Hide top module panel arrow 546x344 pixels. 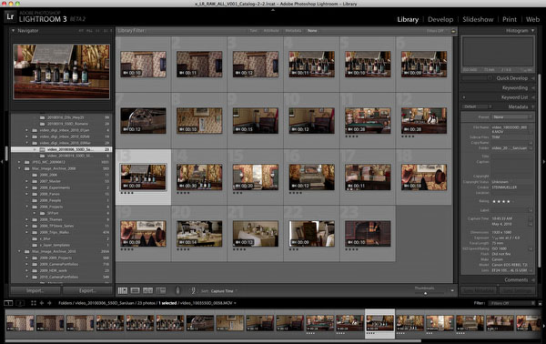click(273, 10)
